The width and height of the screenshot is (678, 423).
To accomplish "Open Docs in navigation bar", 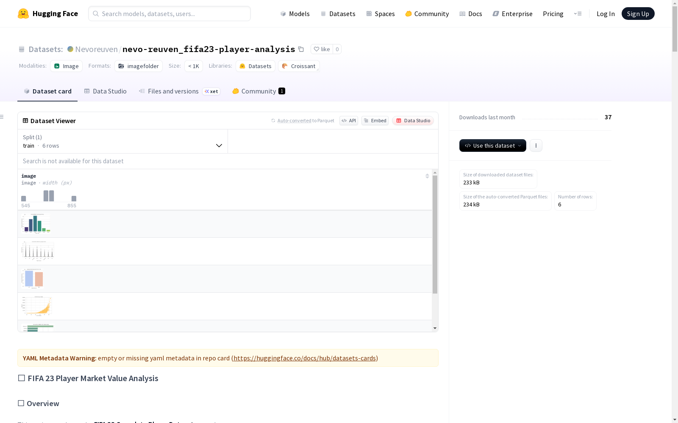I will [470, 14].
